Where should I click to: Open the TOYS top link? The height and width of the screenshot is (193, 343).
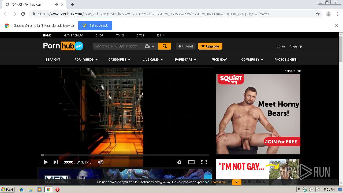120,35
